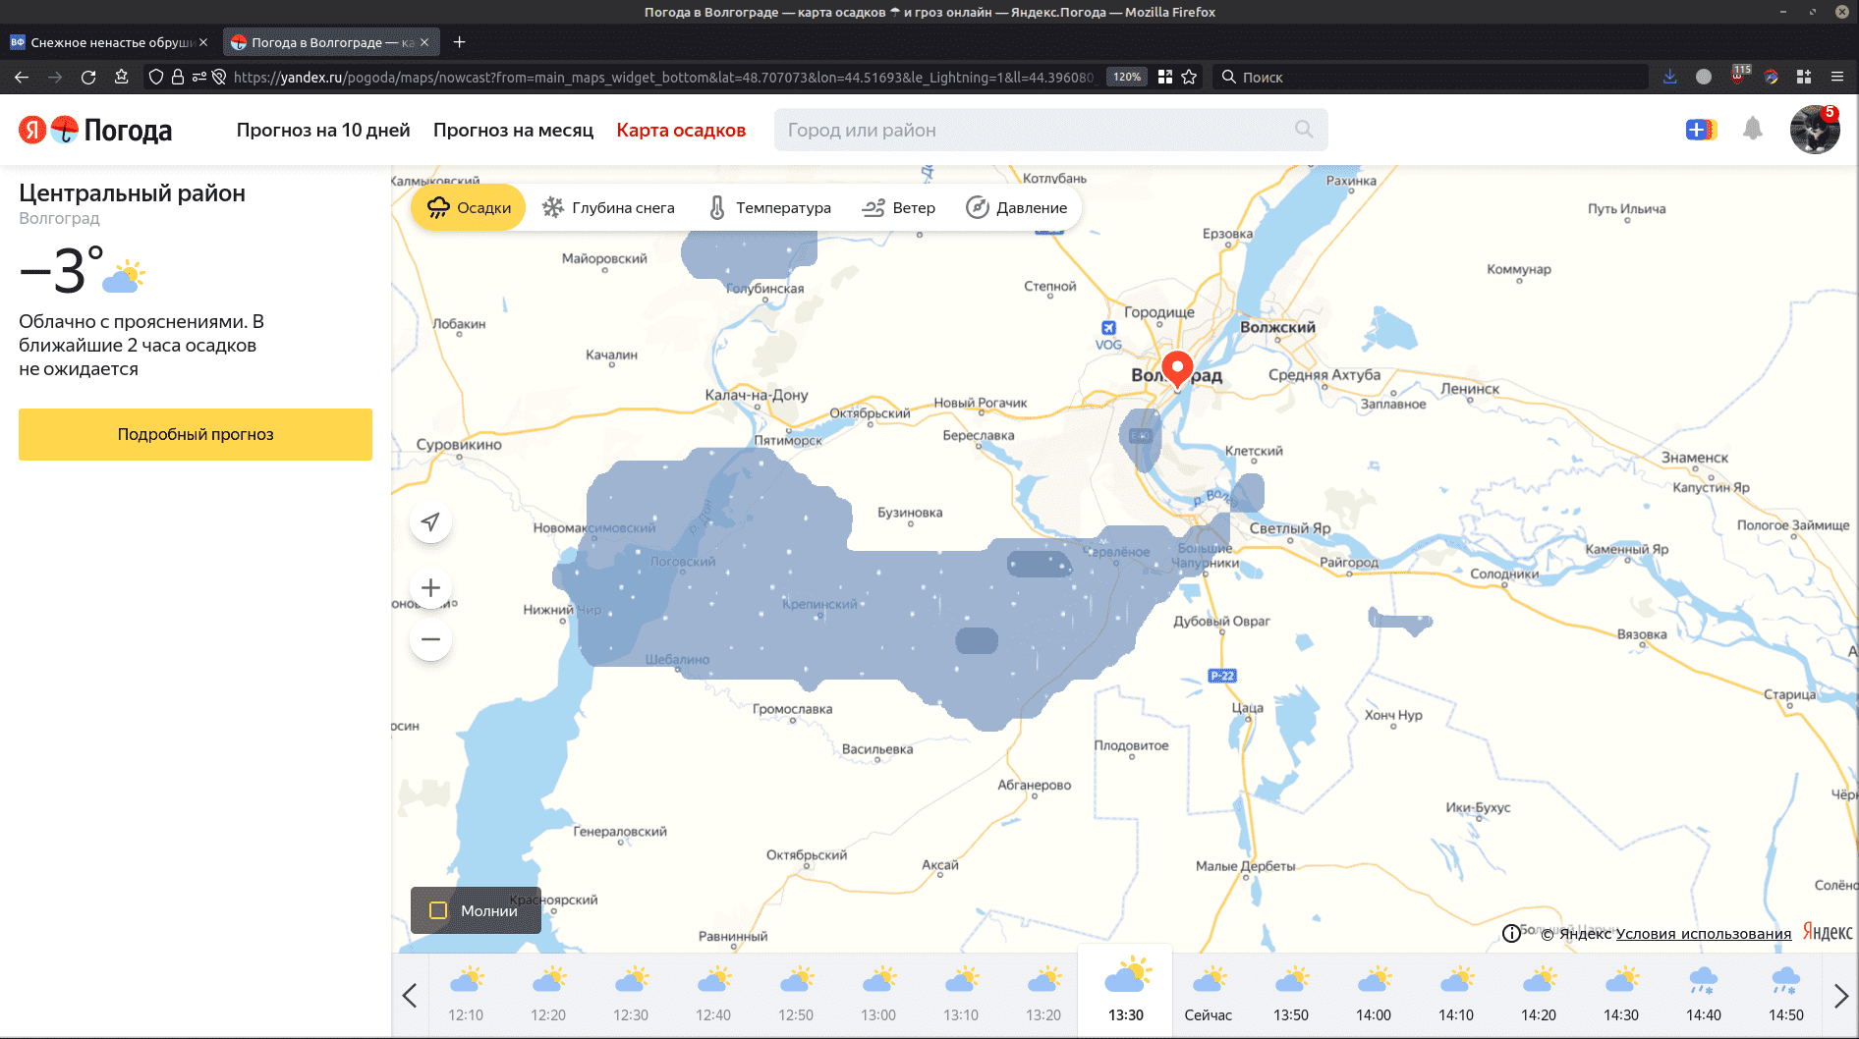The width and height of the screenshot is (1859, 1039).
Task: Open Прогноз на 10 дней tab
Action: 323,131
